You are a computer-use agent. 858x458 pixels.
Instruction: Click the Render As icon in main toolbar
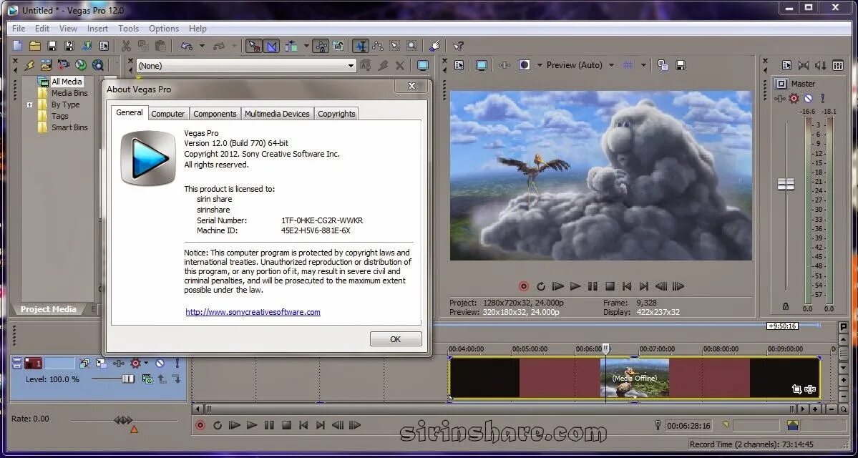(87, 46)
